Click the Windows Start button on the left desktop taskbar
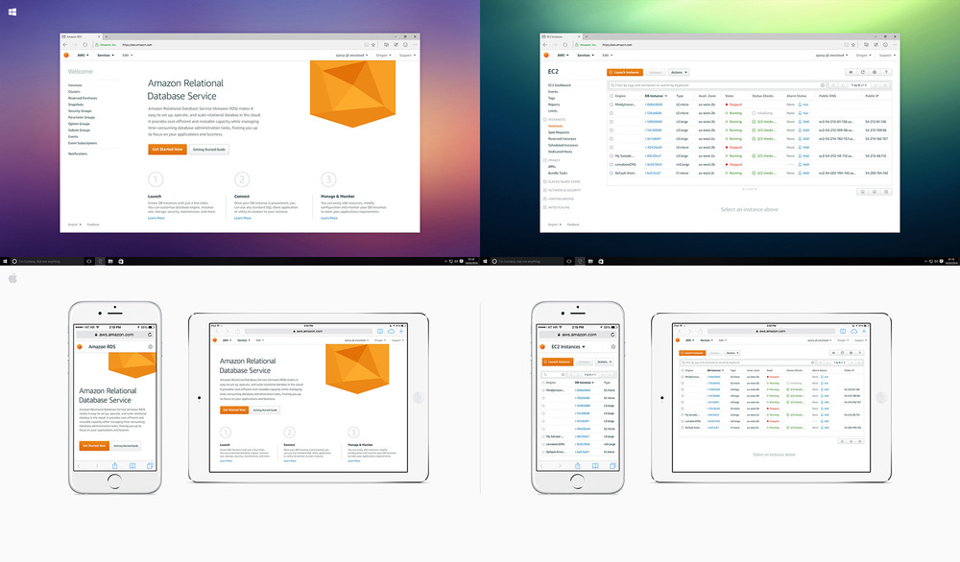The image size is (960, 562). (x=5, y=261)
